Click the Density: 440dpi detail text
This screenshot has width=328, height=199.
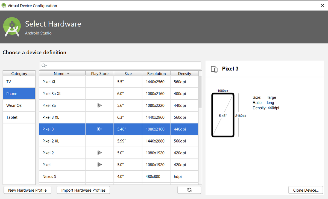(x=266, y=108)
